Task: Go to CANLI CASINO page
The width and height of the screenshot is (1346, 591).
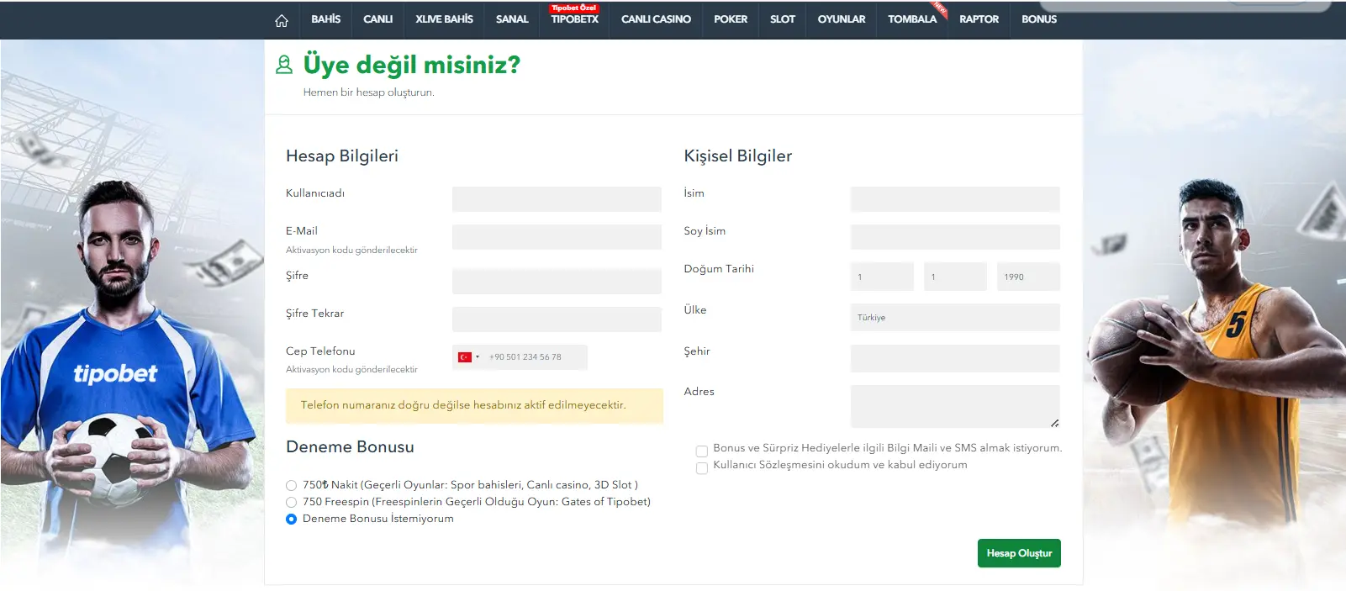Action: click(656, 19)
